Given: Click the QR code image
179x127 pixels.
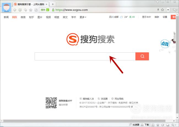Looking at the screenshot, I should click(51, 103).
